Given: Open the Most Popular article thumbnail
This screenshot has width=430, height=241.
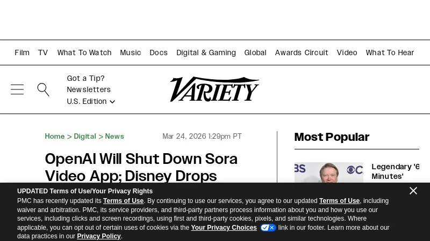Looking at the screenshot, I should click(328, 172).
